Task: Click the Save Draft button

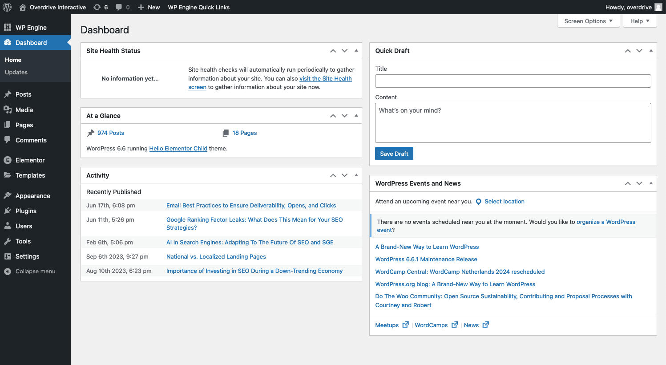Action: point(394,154)
